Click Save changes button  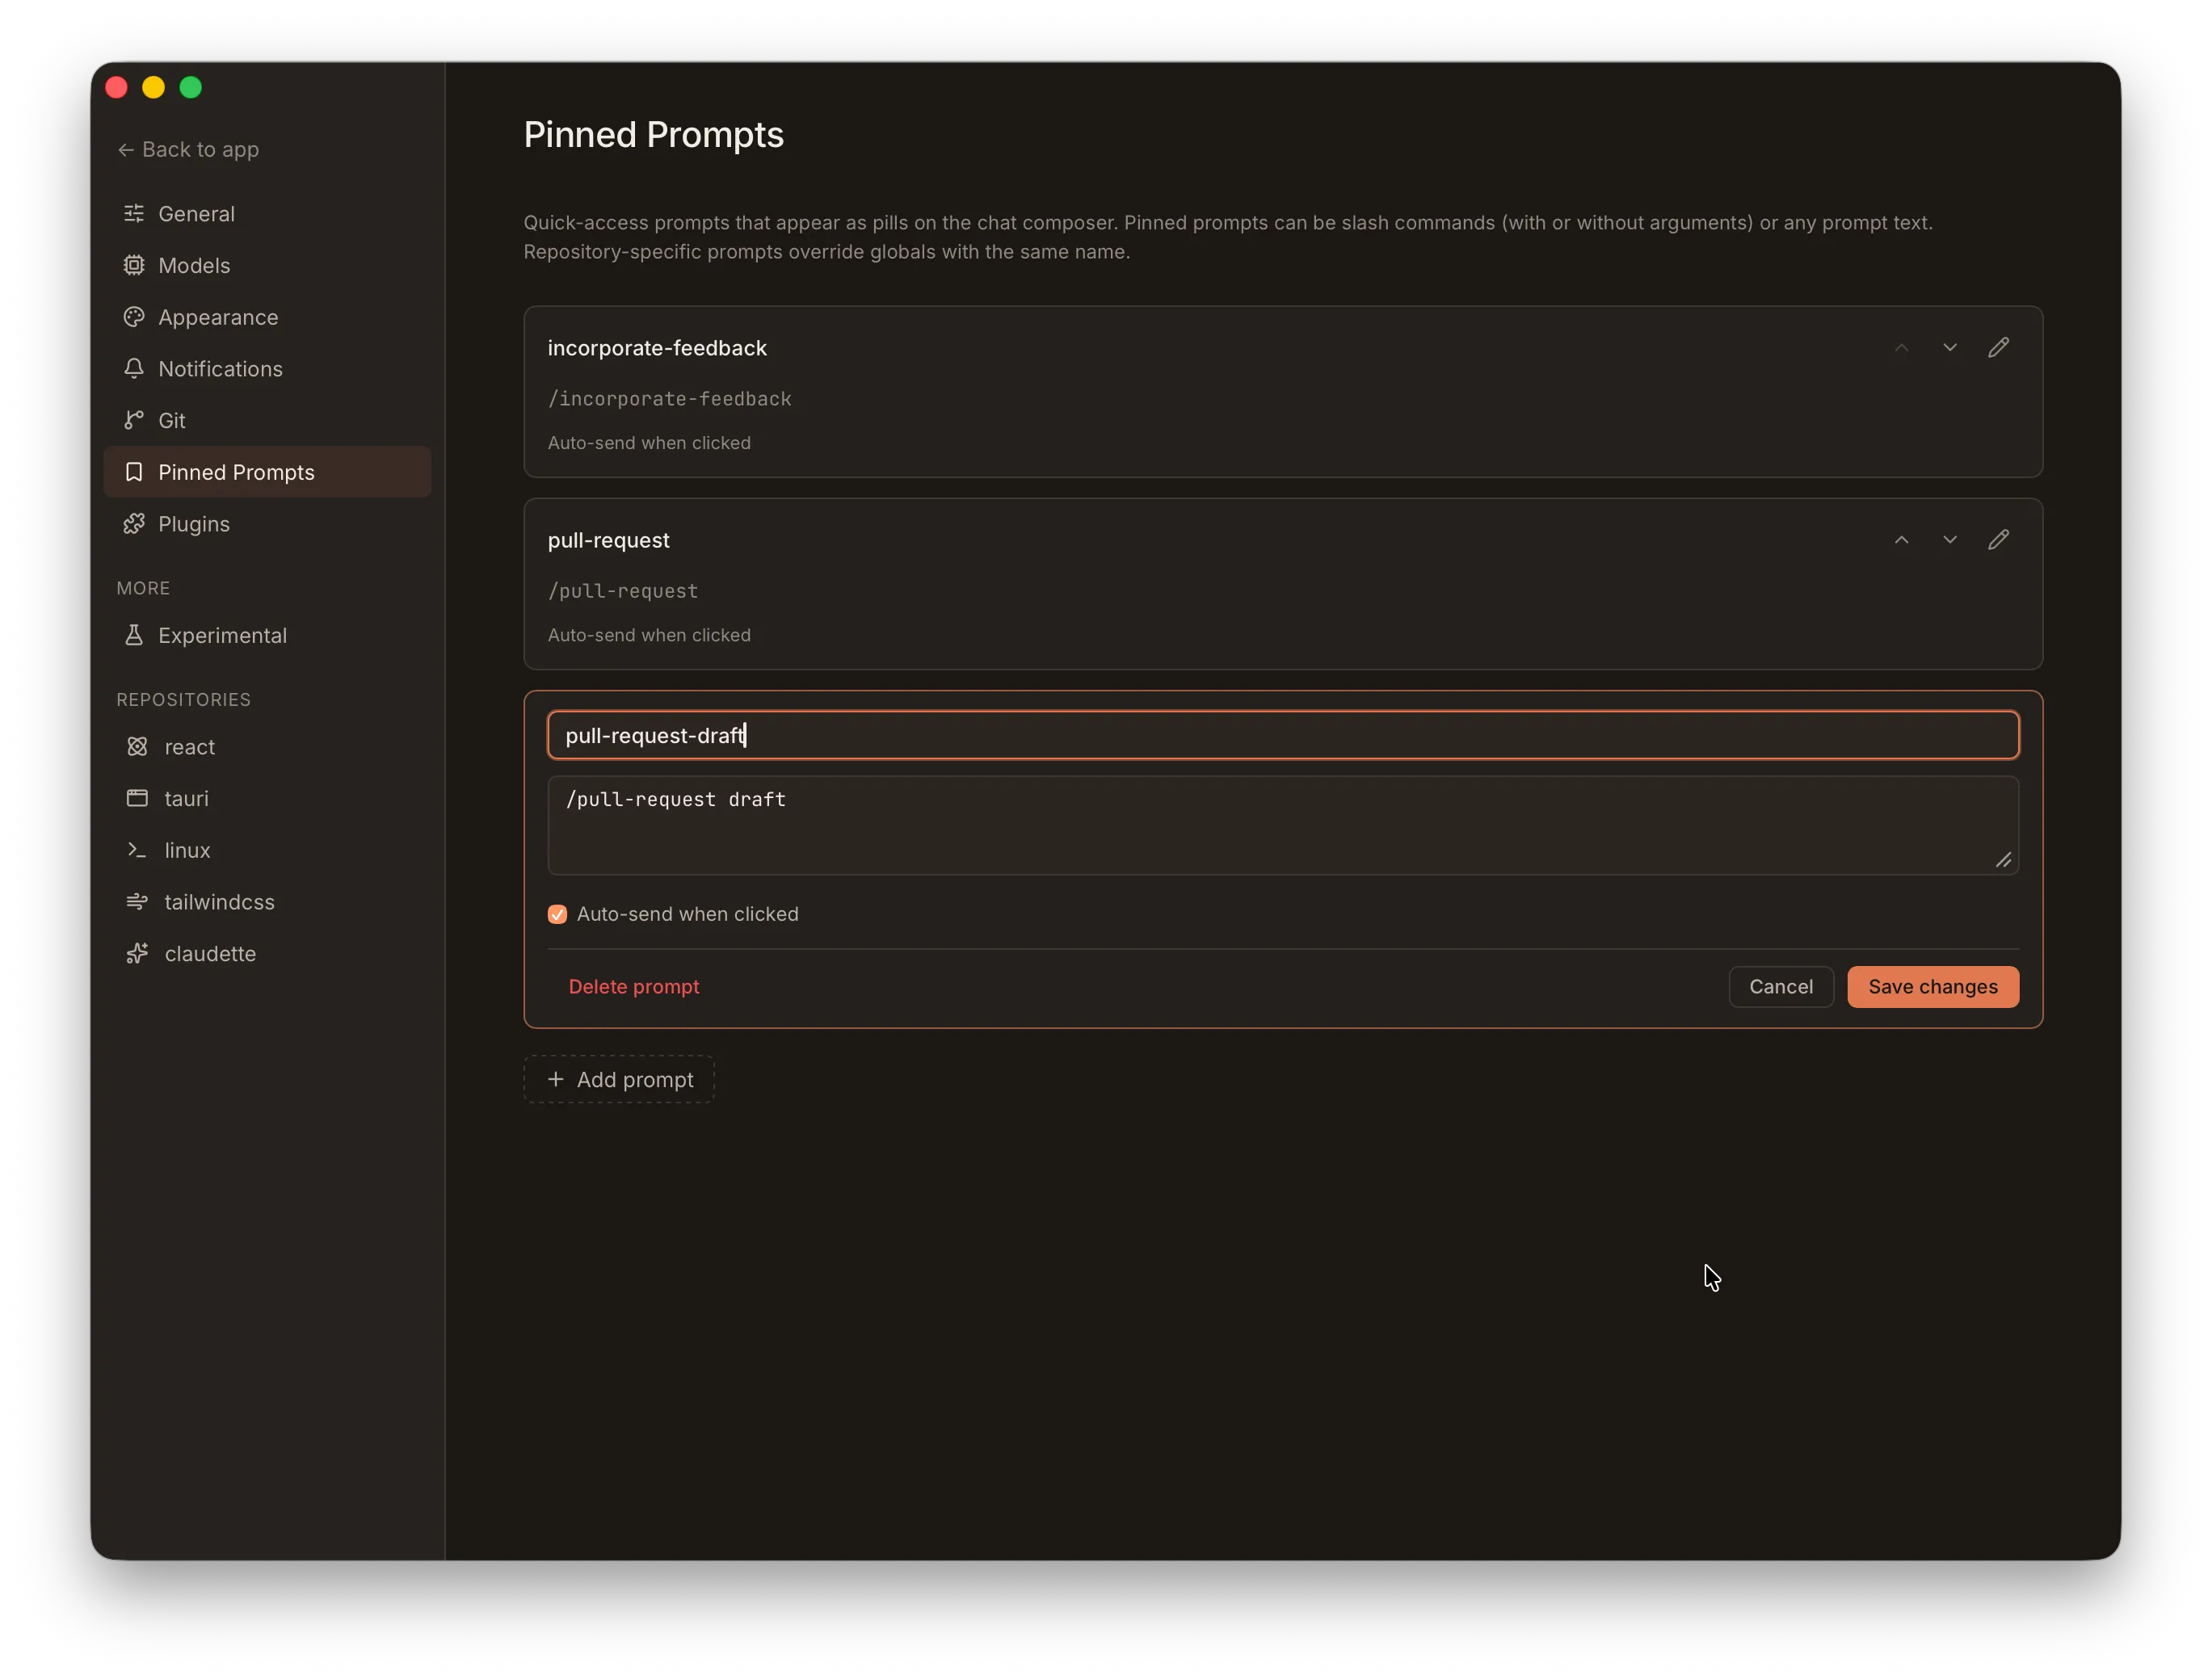tap(1932, 986)
